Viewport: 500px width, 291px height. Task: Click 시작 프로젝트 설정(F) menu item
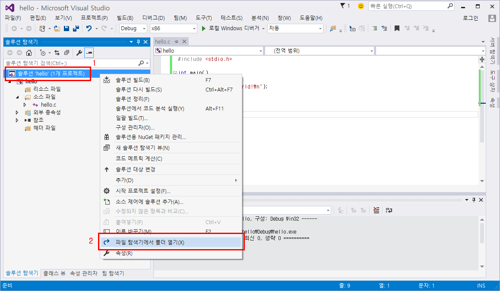click(171, 191)
